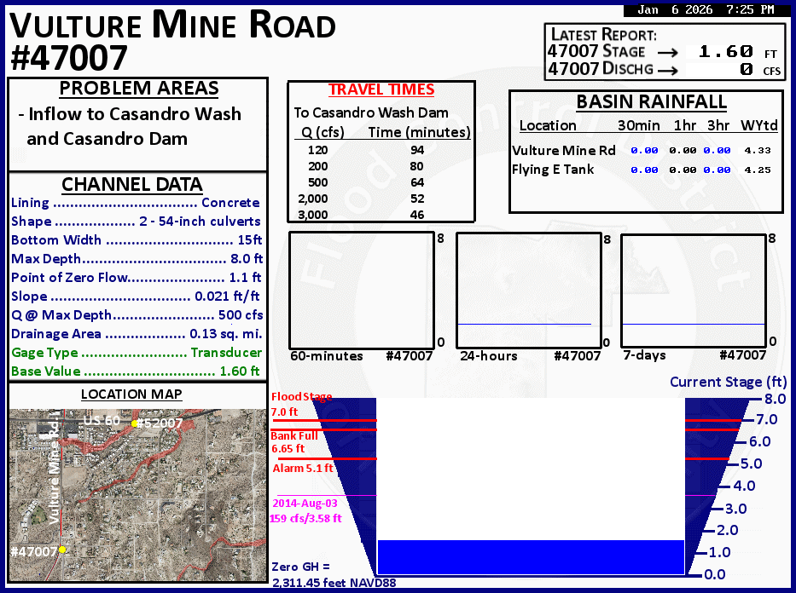The width and height of the screenshot is (796, 593).
Task: Click Flying E Tank in Basin Rainfall
Action: tap(553, 170)
